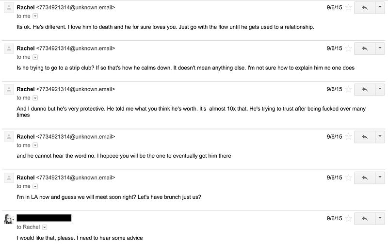Image resolution: width=388 pixels, height=244 pixels.
Task: Open more options for the last message
Action: pos(380,218)
